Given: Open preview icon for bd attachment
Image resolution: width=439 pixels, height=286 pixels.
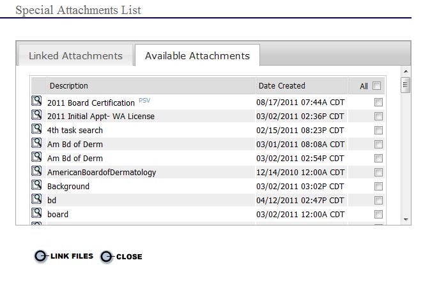Looking at the screenshot, I should (37, 199).
